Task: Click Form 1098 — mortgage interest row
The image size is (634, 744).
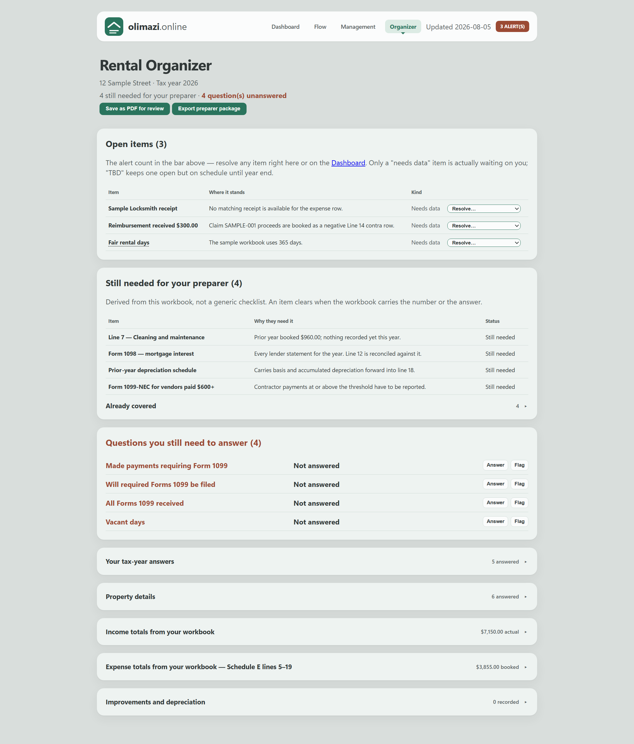Action: click(x=317, y=354)
